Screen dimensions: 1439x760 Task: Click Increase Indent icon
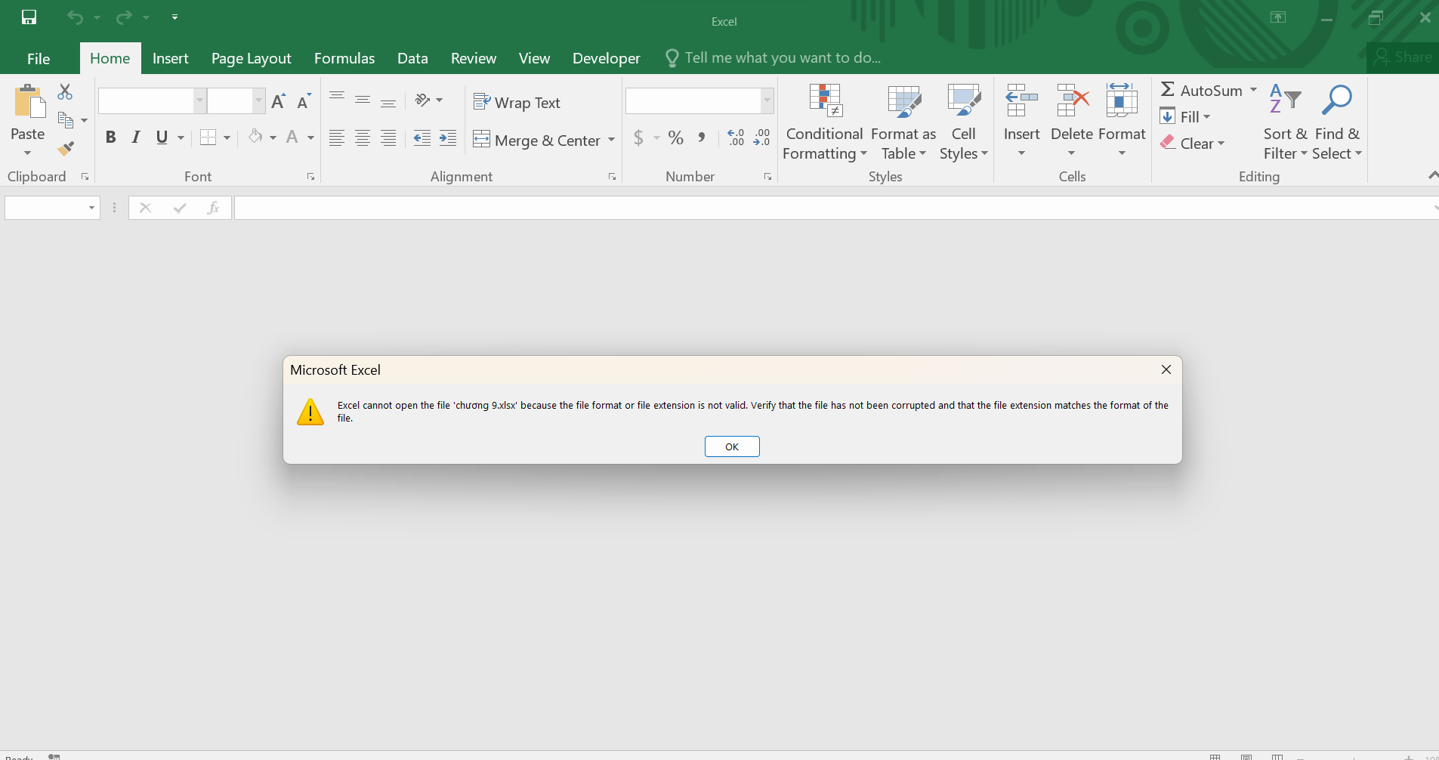click(x=448, y=137)
